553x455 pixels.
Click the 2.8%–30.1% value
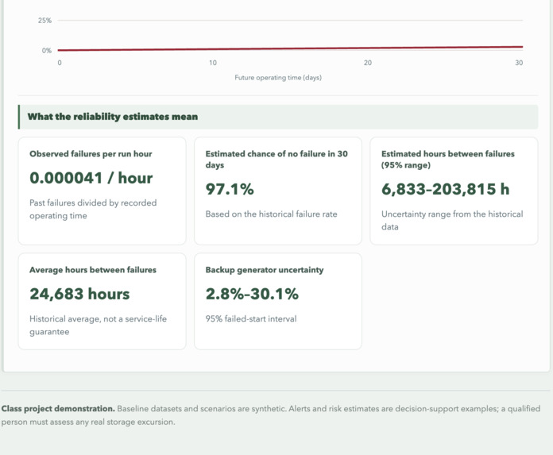pos(252,294)
